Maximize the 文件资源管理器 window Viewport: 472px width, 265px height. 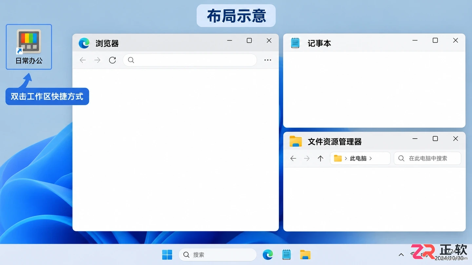[x=435, y=139]
